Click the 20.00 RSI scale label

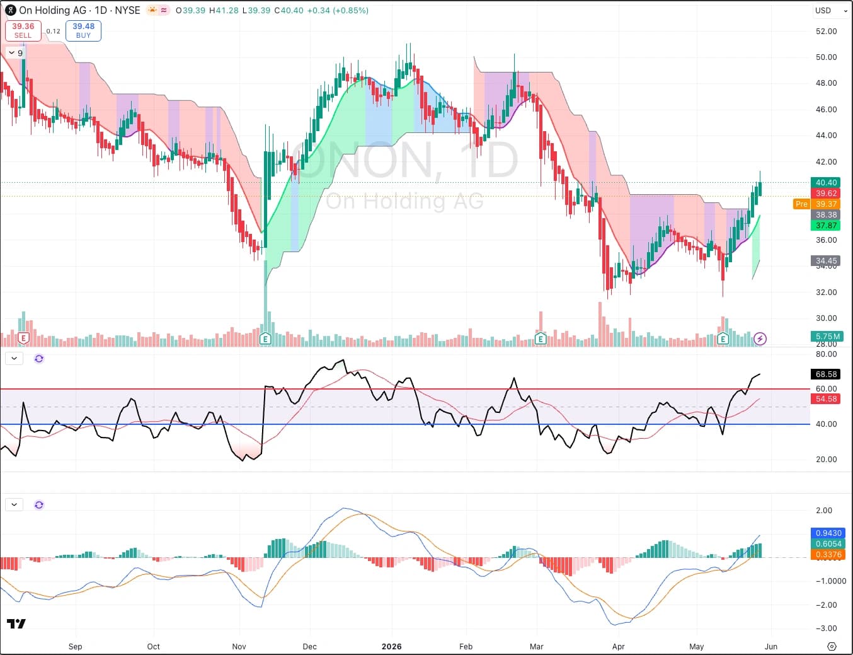pos(826,459)
